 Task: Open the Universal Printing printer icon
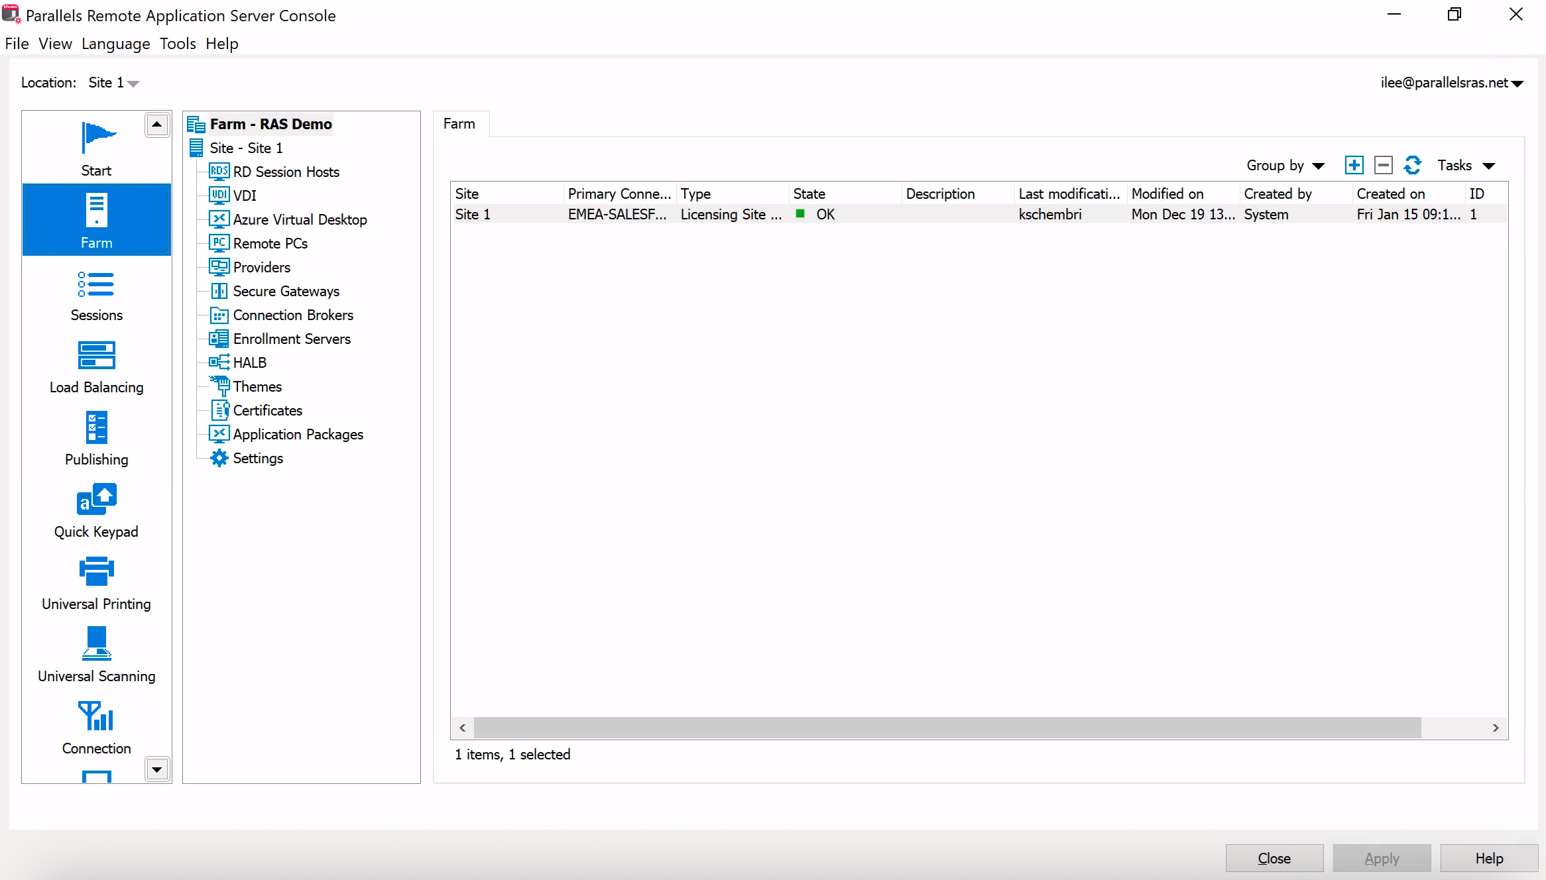(97, 571)
